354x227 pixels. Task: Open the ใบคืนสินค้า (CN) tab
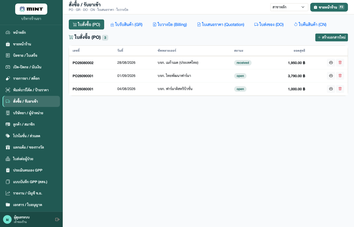(310, 24)
